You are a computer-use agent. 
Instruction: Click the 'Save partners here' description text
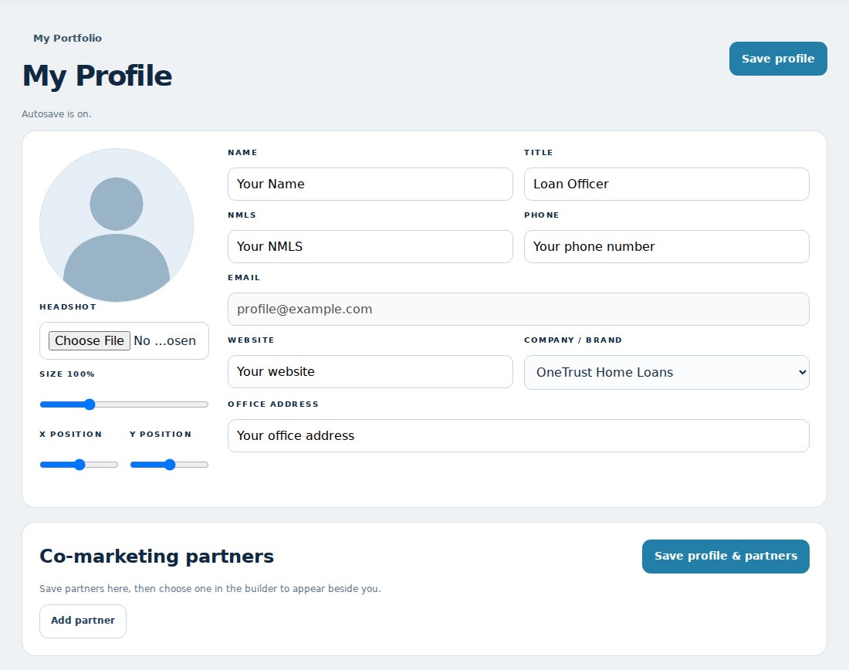click(210, 589)
